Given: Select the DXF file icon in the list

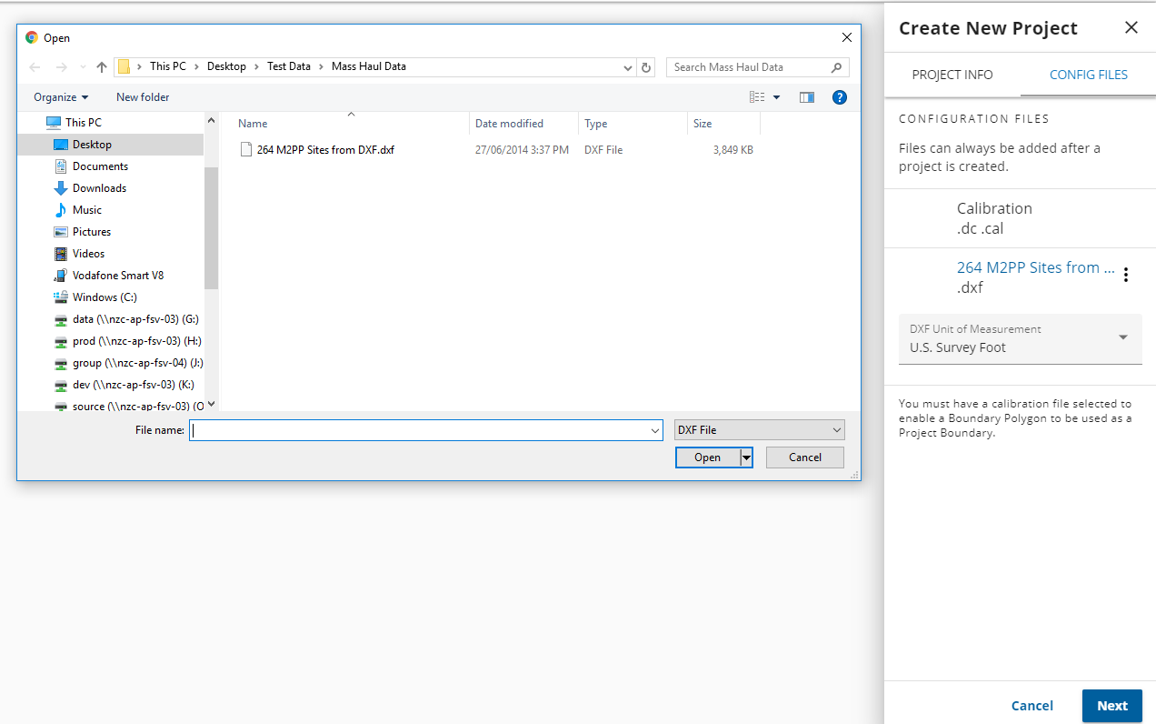Looking at the screenshot, I should coord(245,150).
